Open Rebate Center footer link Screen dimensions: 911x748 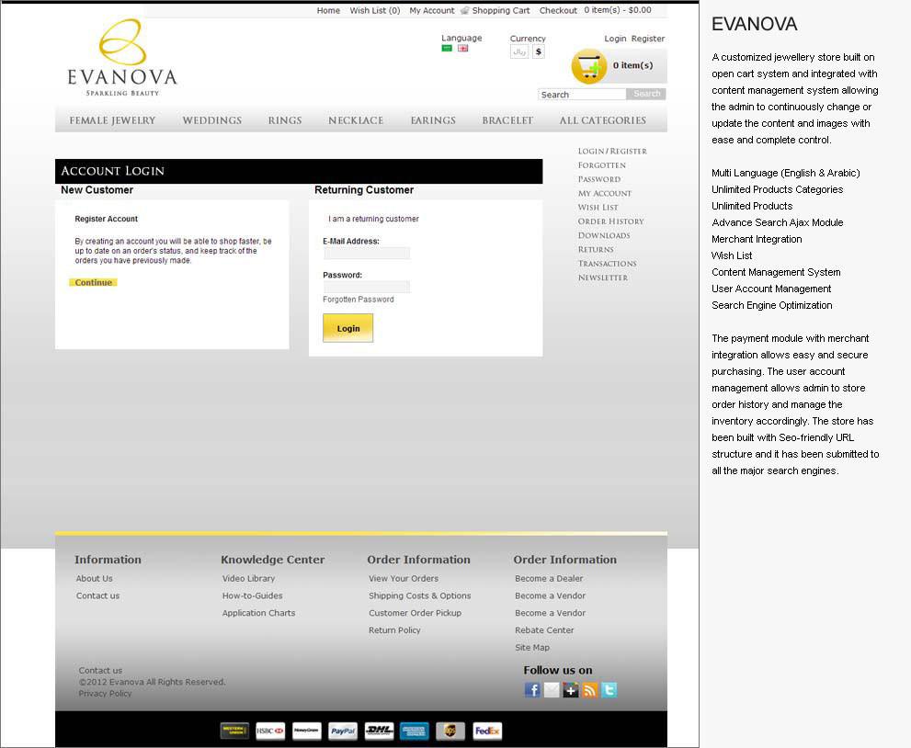(x=544, y=630)
